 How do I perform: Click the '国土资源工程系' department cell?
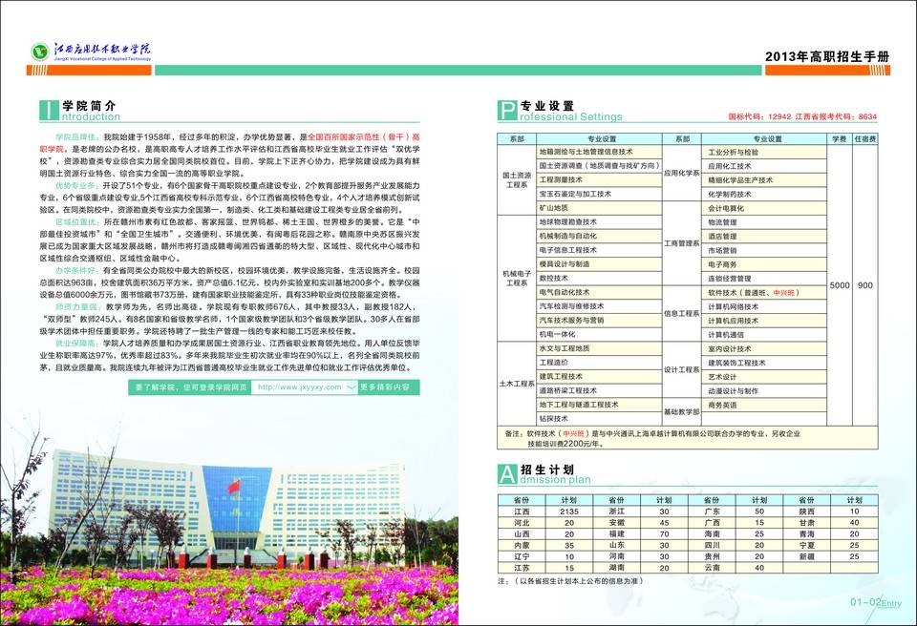[517, 179]
